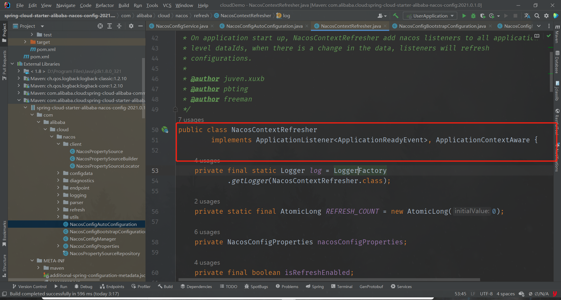Open the SpotBugs tool window
Screen dimensions: 561x300
coord(256,287)
